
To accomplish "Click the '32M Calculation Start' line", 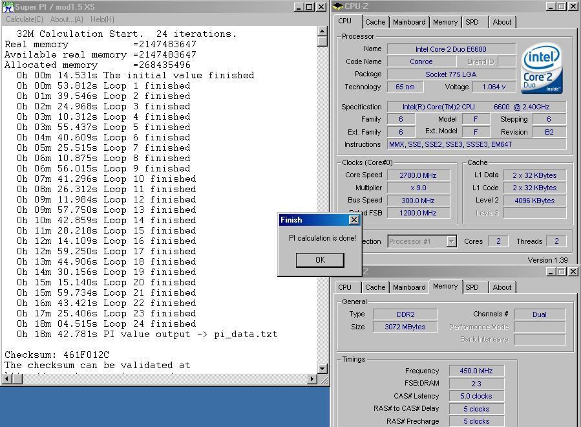I will pyautogui.click(x=127, y=34).
